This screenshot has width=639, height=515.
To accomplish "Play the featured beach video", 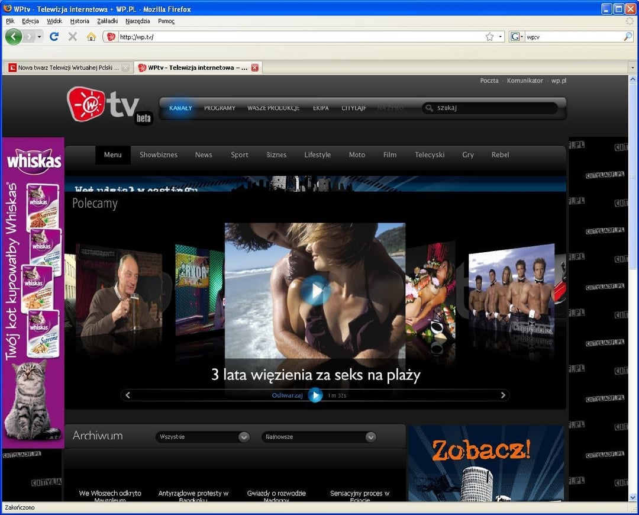I will (x=315, y=290).
